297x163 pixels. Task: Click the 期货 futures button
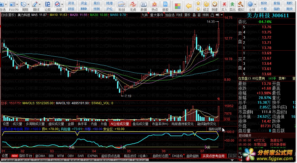click(x=289, y=9)
